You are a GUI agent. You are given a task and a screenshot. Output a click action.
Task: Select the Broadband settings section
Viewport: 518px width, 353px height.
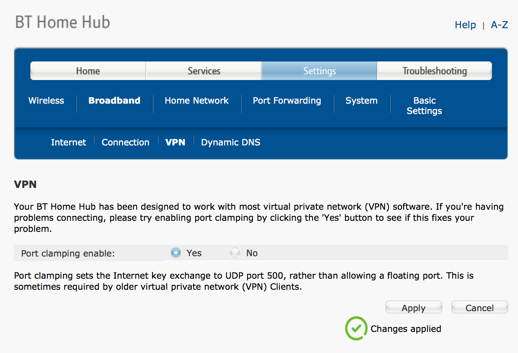[x=115, y=100]
